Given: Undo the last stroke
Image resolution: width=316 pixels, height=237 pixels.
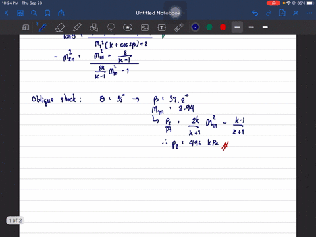Looking at the screenshot, I should (x=255, y=13).
